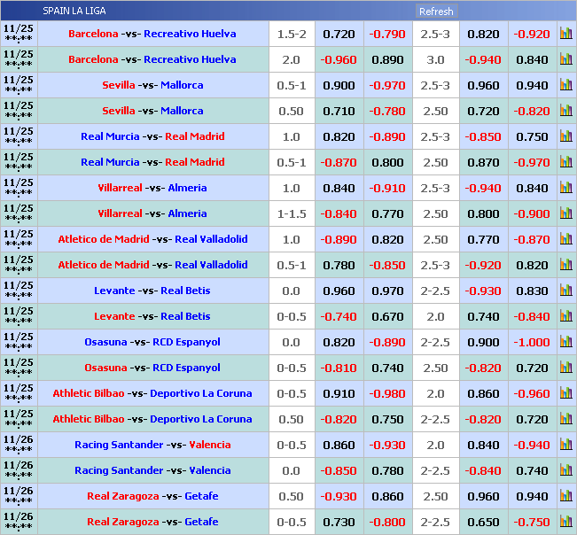Open chart icon for Sevilla 0.5-1 handicap row
This screenshot has height=535, width=577.
tap(565, 85)
